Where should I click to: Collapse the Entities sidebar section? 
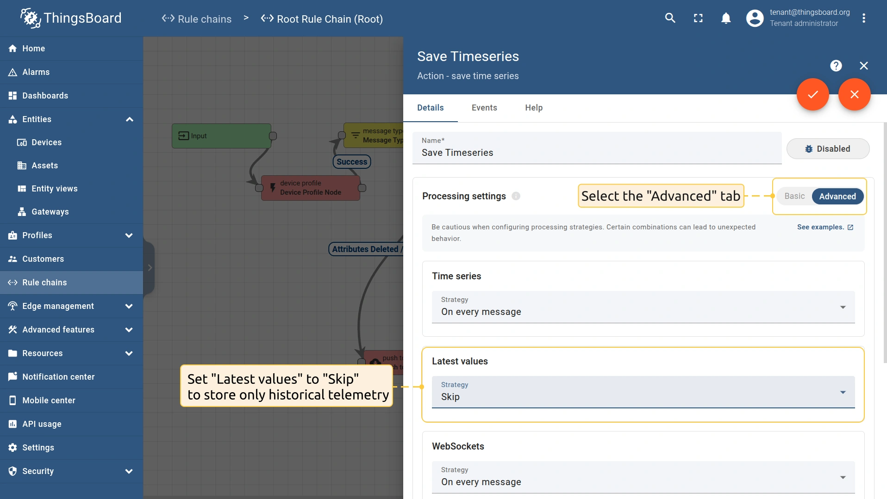coord(129,119)
